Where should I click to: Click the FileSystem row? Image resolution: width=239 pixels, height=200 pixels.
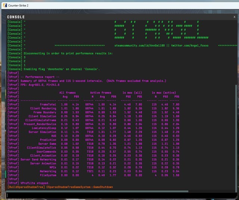coord(48,175)
